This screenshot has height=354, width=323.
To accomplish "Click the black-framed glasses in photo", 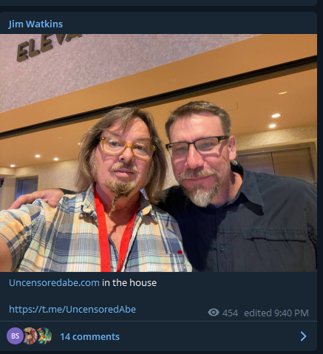I will tap(197, 146).
